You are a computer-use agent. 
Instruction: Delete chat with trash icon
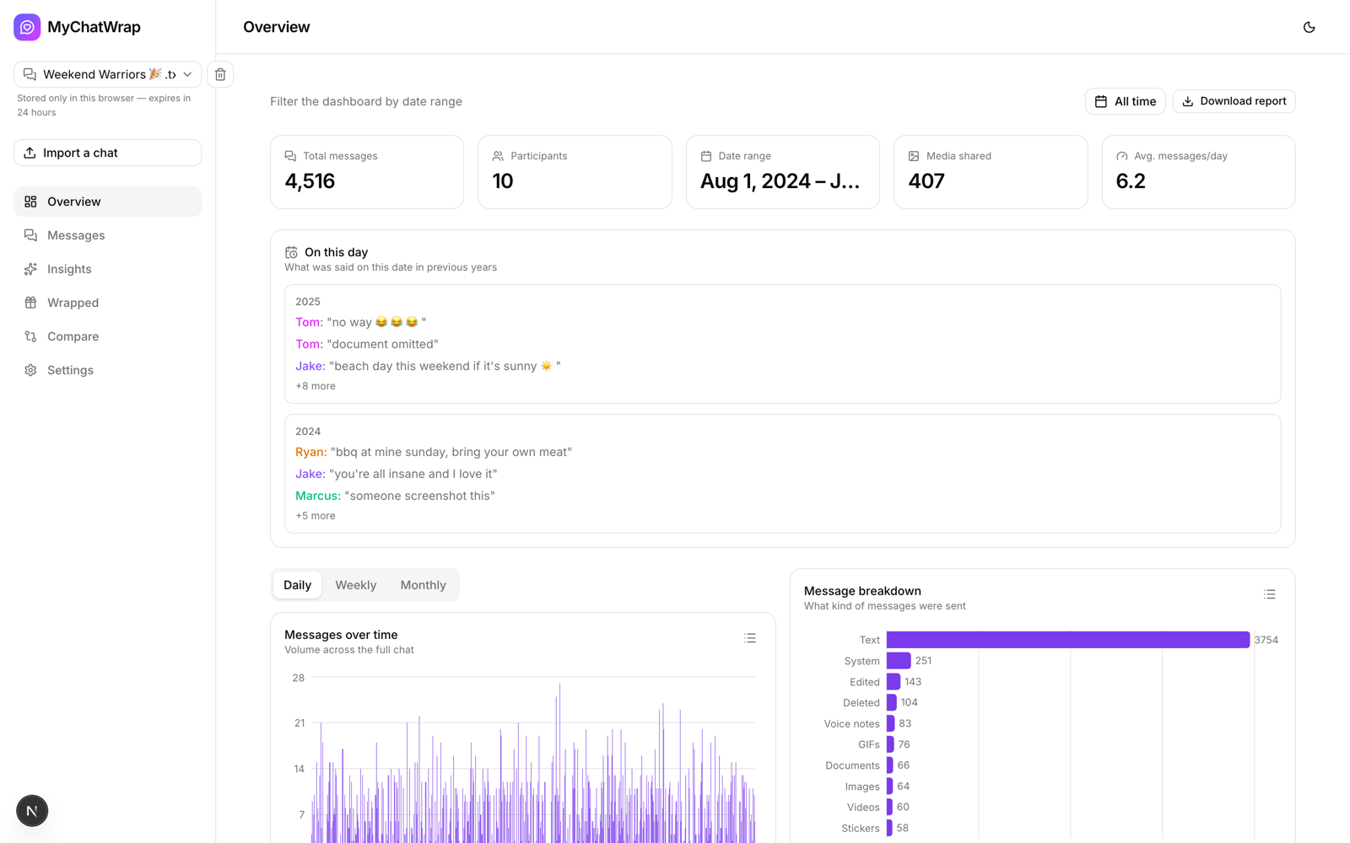click(220, 74)
